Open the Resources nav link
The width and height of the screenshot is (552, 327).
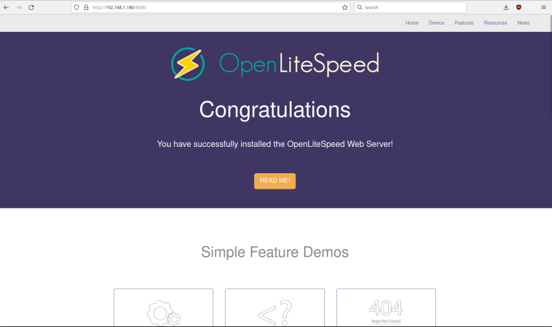496,23
